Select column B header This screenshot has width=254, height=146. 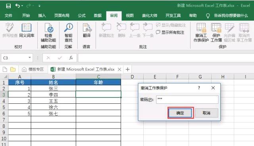click(x=53, y=77)
